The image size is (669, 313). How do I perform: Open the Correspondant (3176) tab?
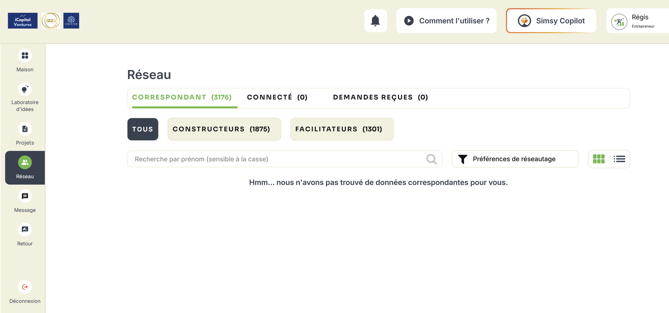click(x=182, y=97)
